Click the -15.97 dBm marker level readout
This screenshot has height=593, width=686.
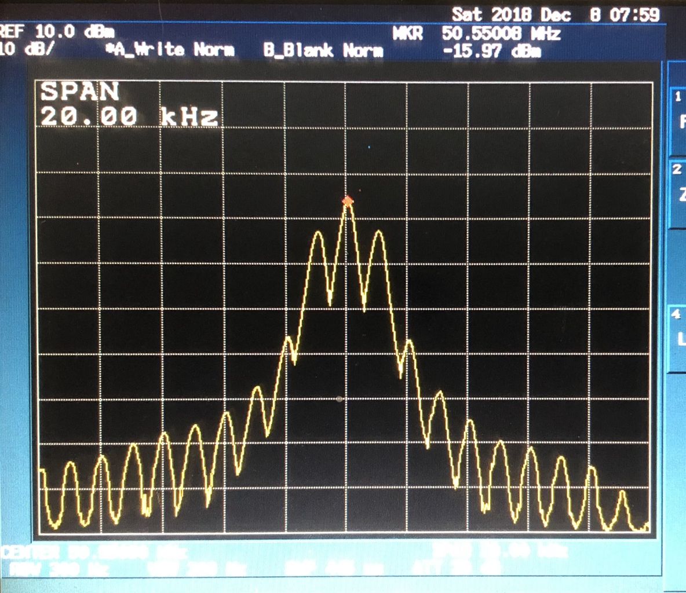pyautogui.click(x=492, y=52)
